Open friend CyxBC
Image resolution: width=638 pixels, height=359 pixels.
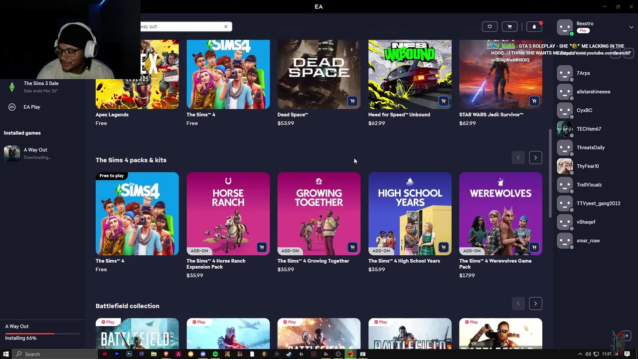(x=593, y=110)
